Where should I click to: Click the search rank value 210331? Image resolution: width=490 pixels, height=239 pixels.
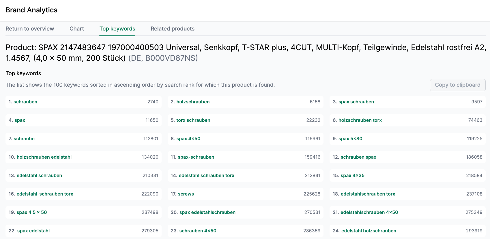pos(151,175)
